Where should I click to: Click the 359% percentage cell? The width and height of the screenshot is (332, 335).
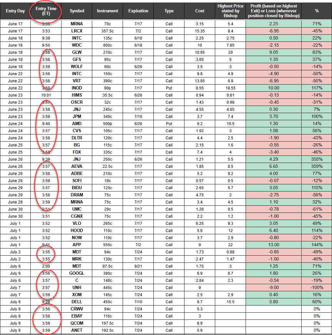point(317,167)
